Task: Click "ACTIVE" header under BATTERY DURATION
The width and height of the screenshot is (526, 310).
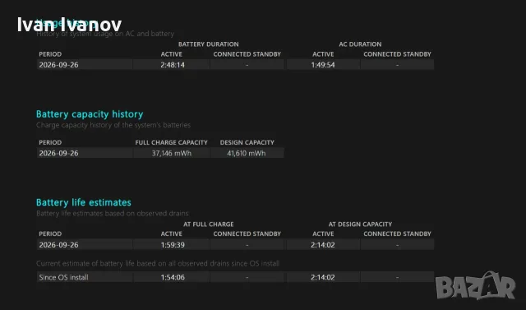Action: point(172,54)
